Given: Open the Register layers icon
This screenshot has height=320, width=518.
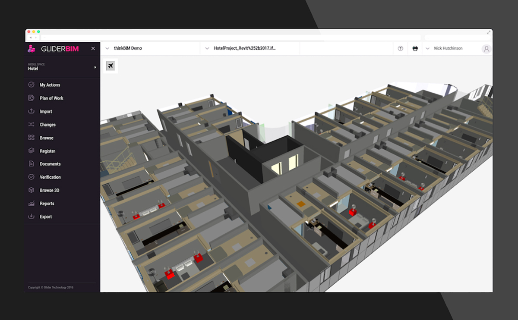Looking at the screenshot, I should tap(32, 151).
